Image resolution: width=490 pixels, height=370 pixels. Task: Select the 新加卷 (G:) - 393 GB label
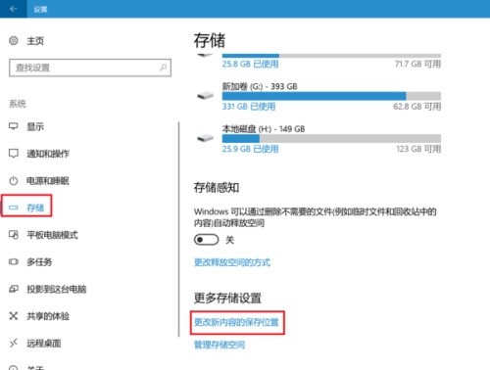tap(260, 86)
